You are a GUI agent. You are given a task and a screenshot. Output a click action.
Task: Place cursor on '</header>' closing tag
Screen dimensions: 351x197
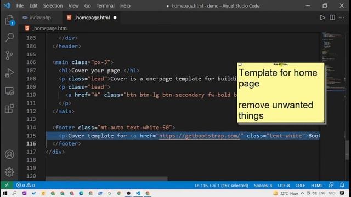66,46
